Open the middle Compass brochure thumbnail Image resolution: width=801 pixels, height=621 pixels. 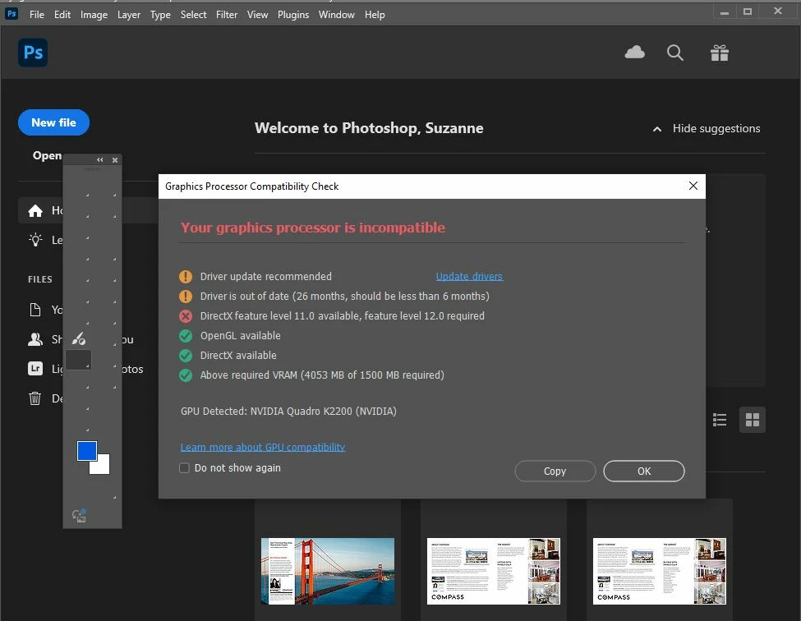(x=494, y=571)
